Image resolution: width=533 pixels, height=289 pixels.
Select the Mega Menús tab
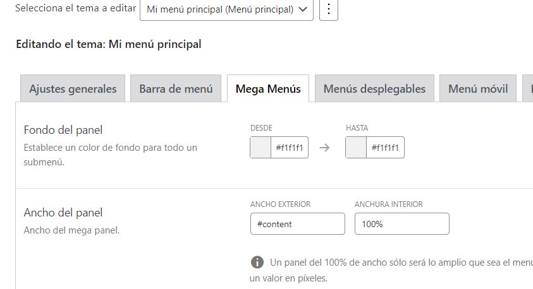tap(268, 88)
